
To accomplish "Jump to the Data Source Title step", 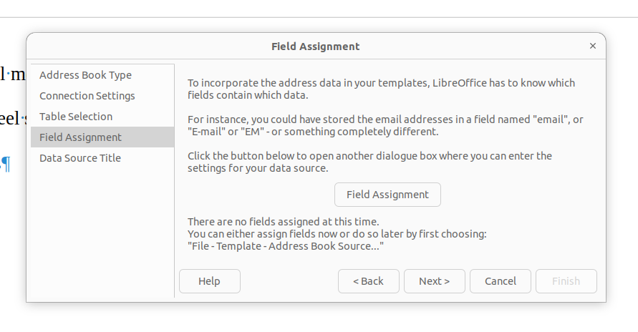I will (x=79, y=158).
